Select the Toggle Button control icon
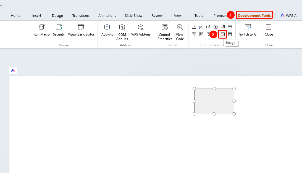Image resolution: width=302 pixels, height=173 pixels. click(x=194, y=34)
